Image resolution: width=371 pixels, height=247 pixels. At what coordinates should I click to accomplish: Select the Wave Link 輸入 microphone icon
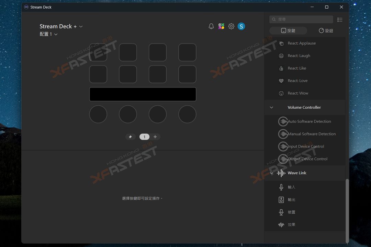pos(281,187)
